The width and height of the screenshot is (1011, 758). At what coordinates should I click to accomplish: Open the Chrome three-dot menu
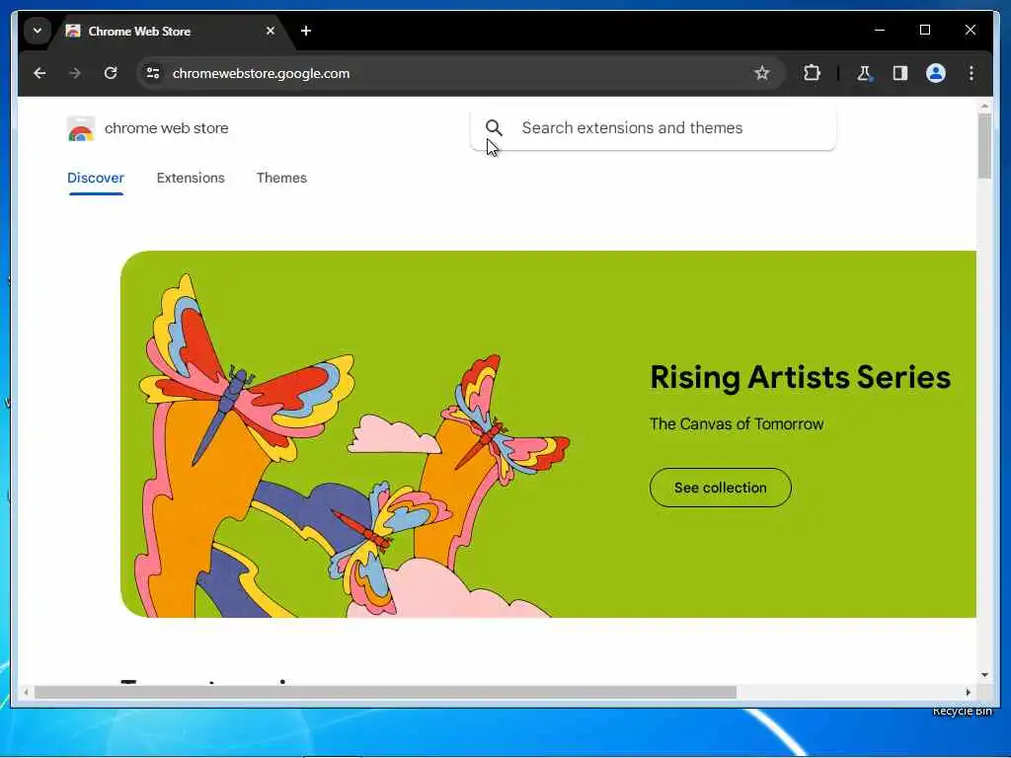point(972,73)
